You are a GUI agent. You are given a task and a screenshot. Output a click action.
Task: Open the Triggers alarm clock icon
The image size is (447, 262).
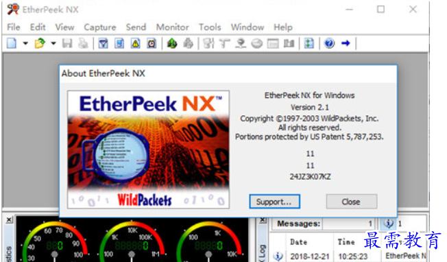(152, 43)
